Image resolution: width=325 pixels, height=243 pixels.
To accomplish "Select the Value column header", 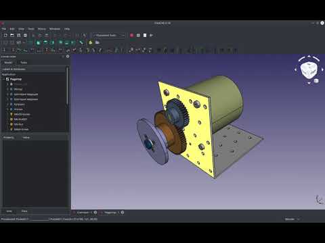I will 26,138.
